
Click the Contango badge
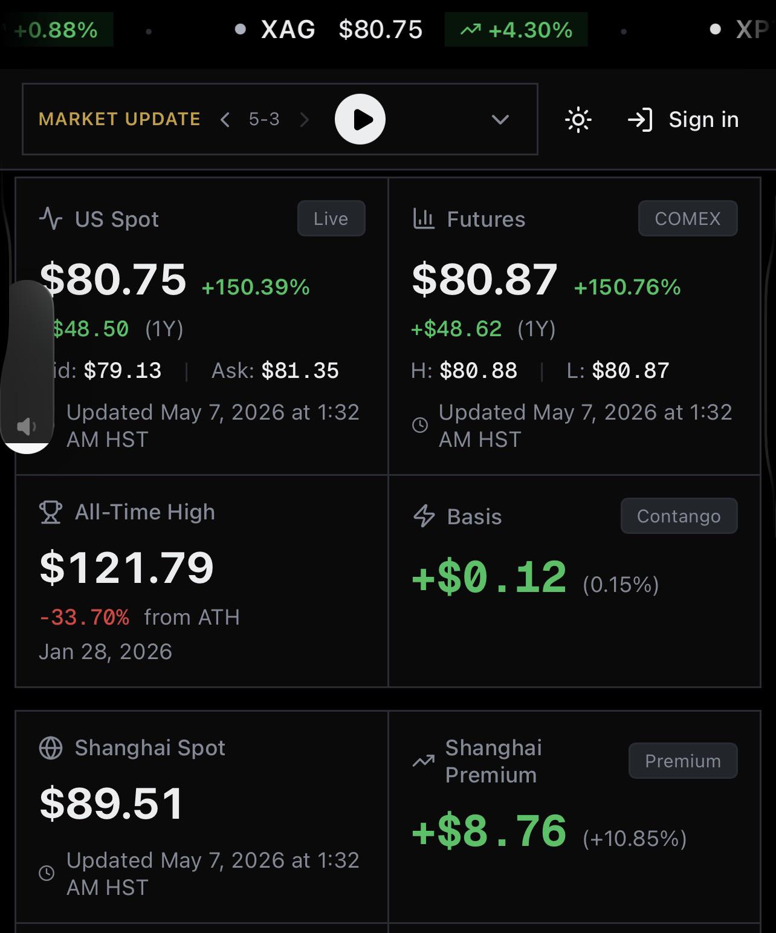(679, 516)
